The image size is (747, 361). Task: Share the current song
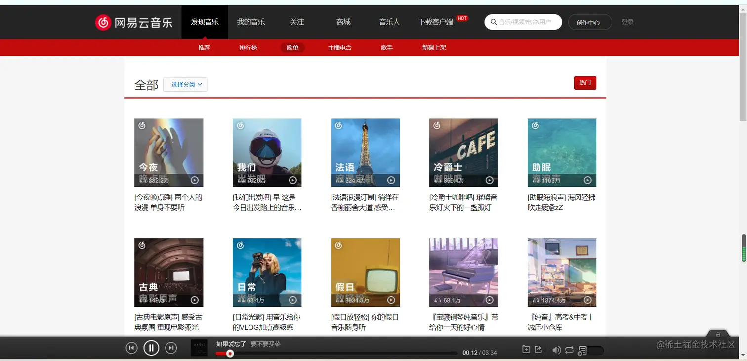(539, 350)
